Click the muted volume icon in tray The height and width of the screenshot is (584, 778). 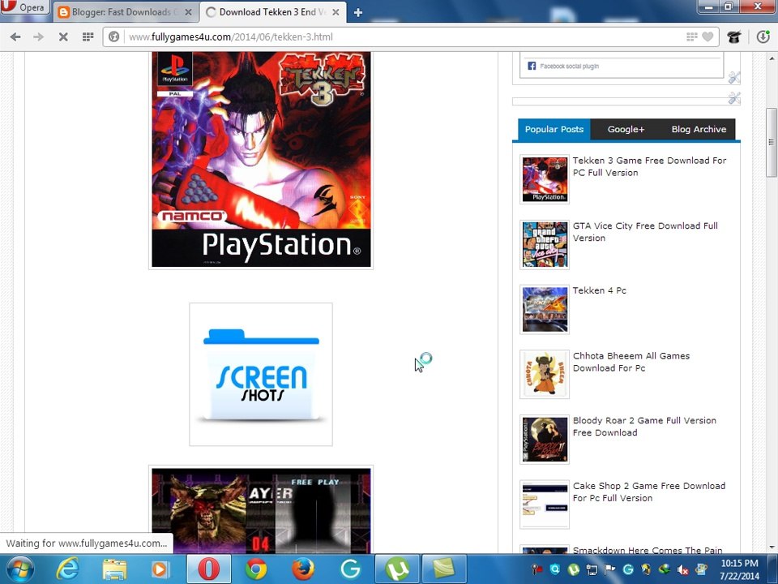pos(682,569)
